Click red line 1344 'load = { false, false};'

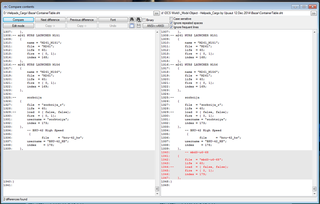[x=206, y=167]
